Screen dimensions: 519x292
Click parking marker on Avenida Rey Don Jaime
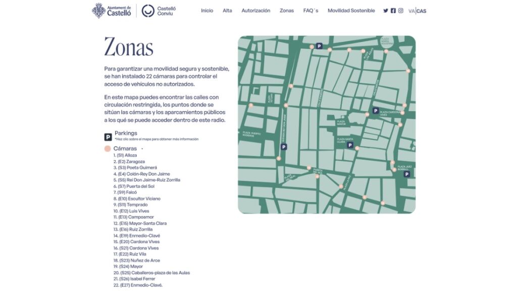click(x=284, y=147)
